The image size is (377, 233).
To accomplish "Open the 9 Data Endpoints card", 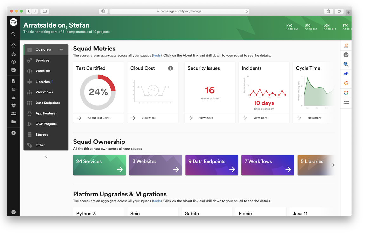I will pos(212,165).
